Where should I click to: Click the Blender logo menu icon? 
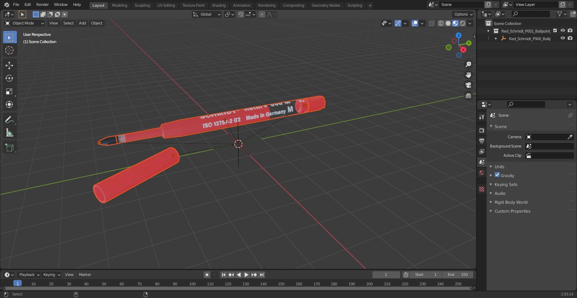pos(6,5)
